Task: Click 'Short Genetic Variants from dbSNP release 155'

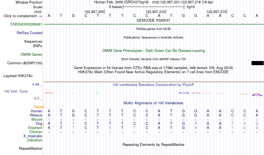Action: [153, 59]
